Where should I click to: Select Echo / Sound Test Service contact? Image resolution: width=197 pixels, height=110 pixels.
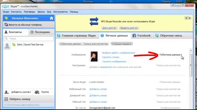coord(29,46)
